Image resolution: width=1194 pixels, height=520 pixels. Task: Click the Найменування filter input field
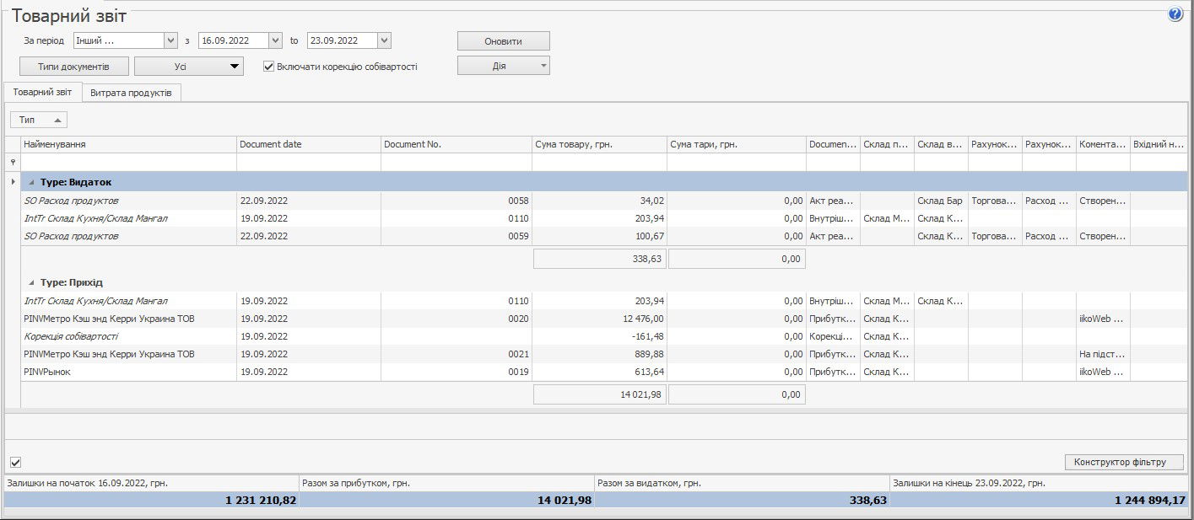click(128, 162)
